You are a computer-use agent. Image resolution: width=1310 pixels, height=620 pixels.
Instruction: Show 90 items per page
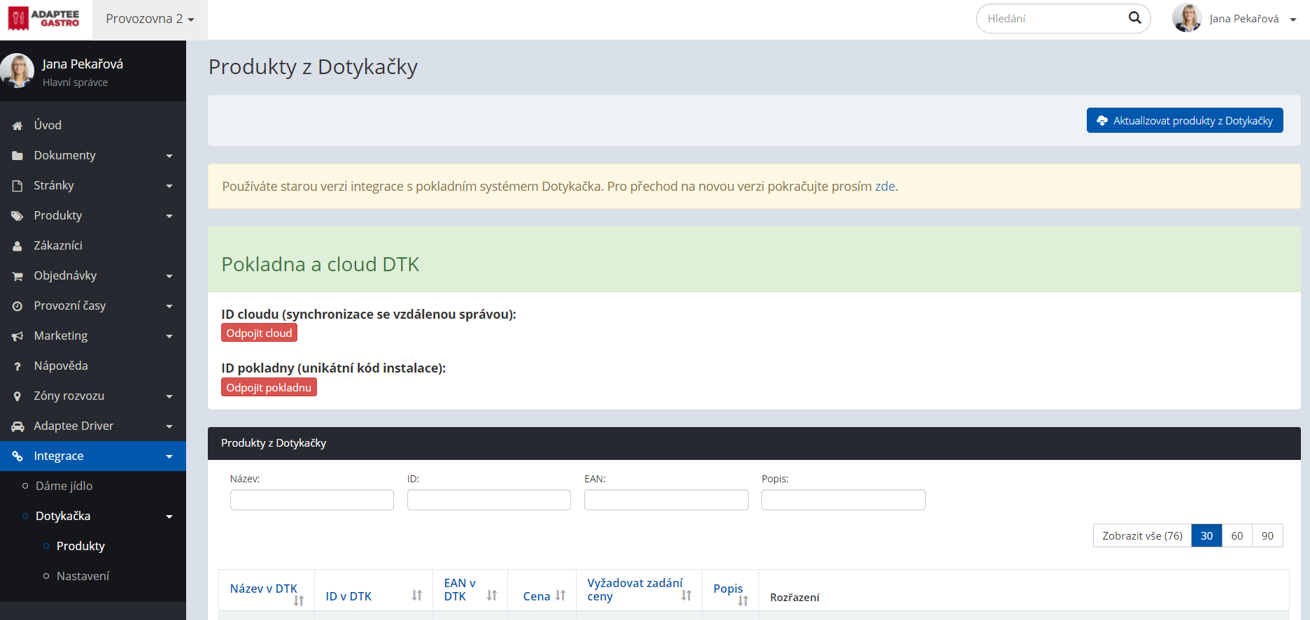(x=1267, y=535)
